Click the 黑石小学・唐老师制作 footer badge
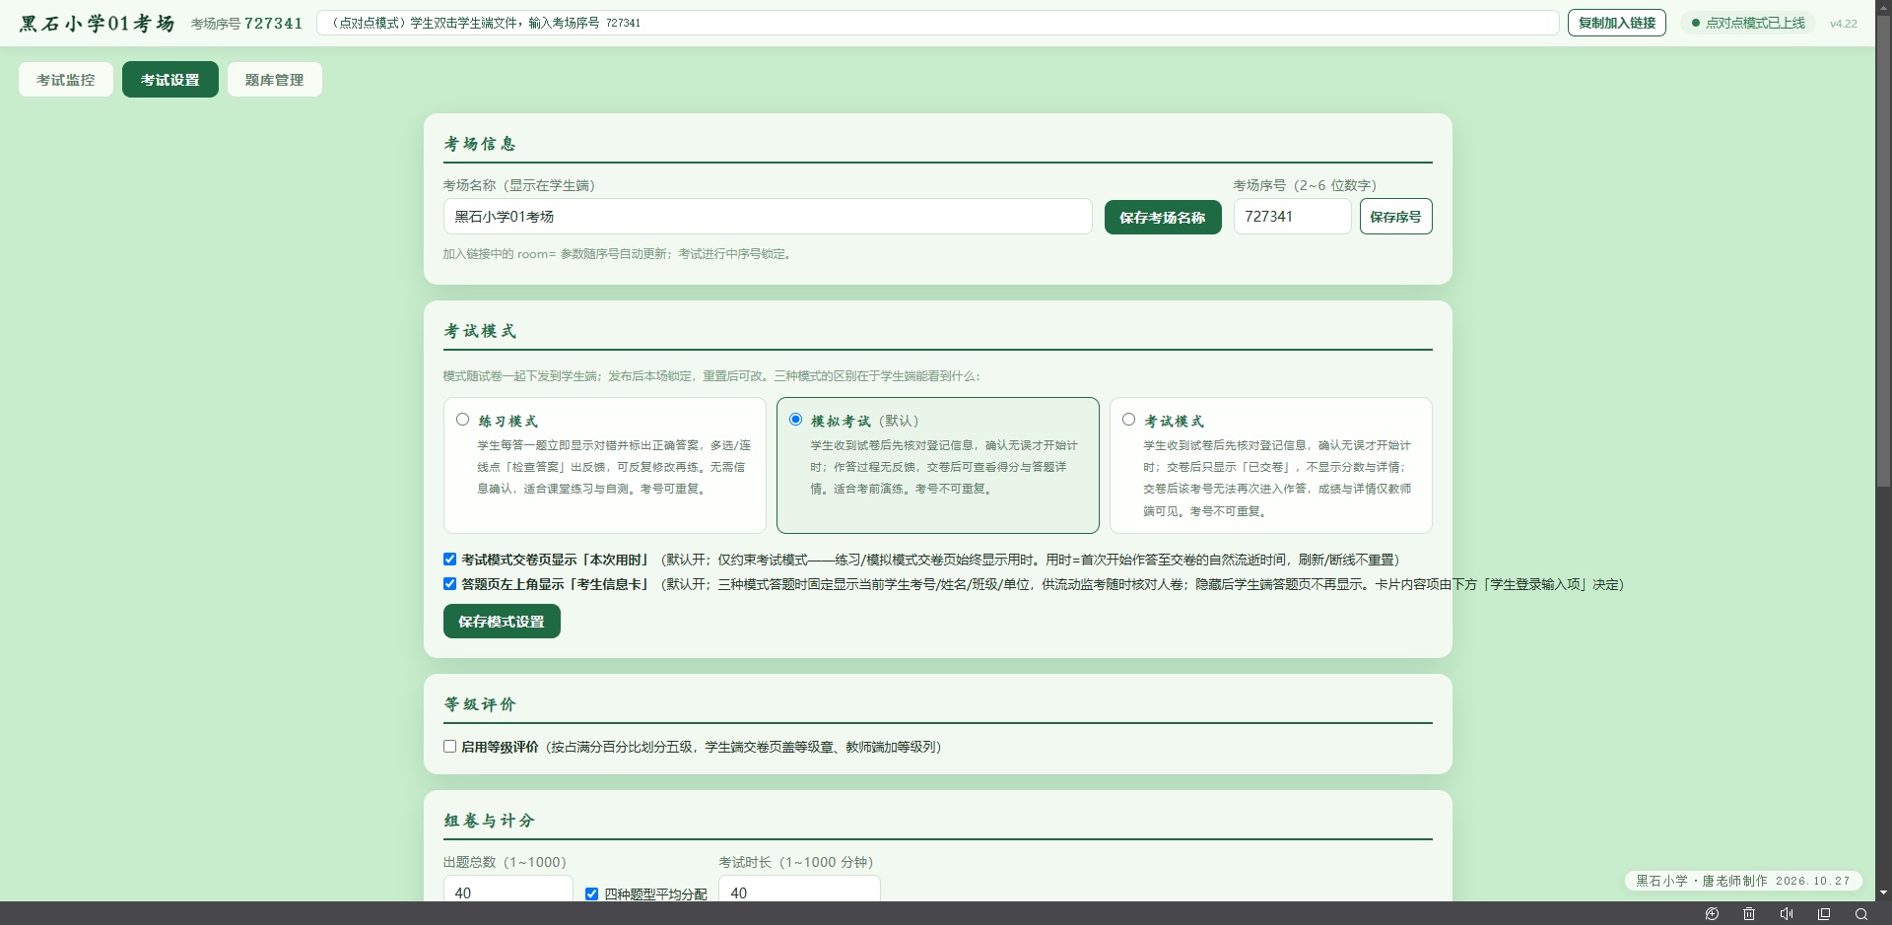 click(x=1743, y=881)
